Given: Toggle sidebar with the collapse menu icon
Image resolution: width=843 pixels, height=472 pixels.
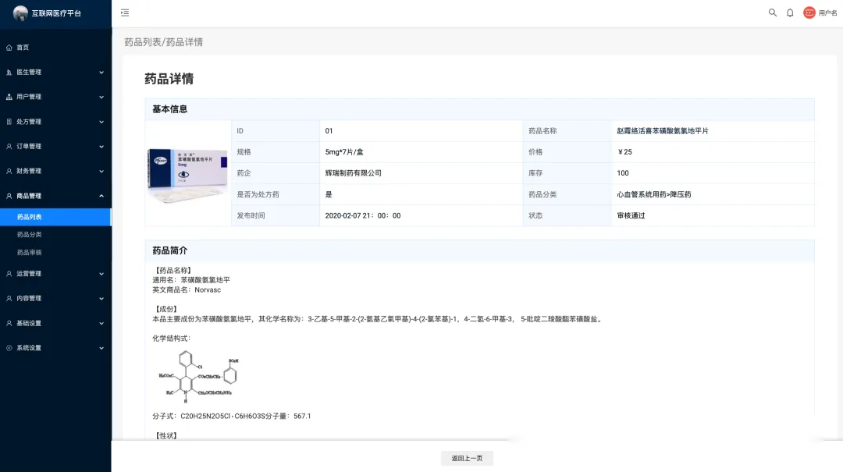Looking at the screenshot, I should pyautogui.click(x=125, y=12).
